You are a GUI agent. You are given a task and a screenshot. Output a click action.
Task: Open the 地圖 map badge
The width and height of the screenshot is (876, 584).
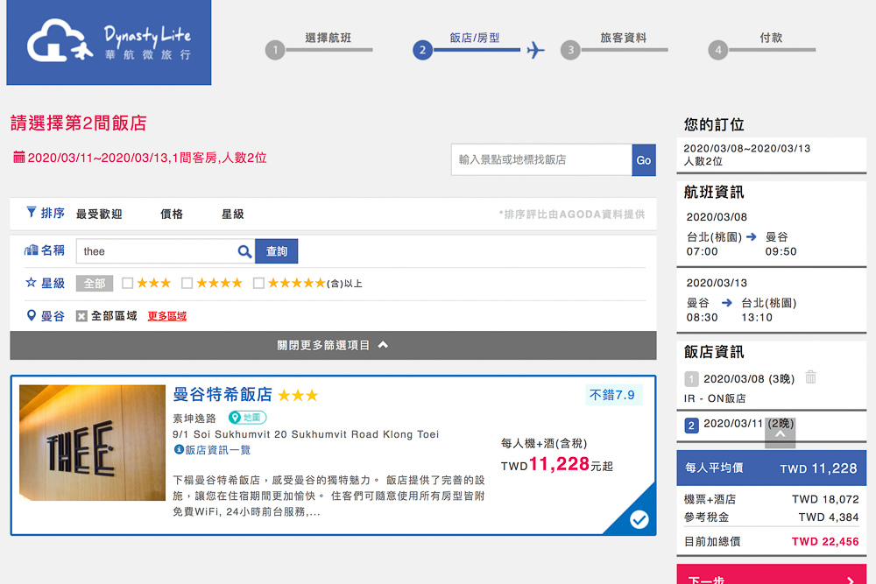point(248,417)
